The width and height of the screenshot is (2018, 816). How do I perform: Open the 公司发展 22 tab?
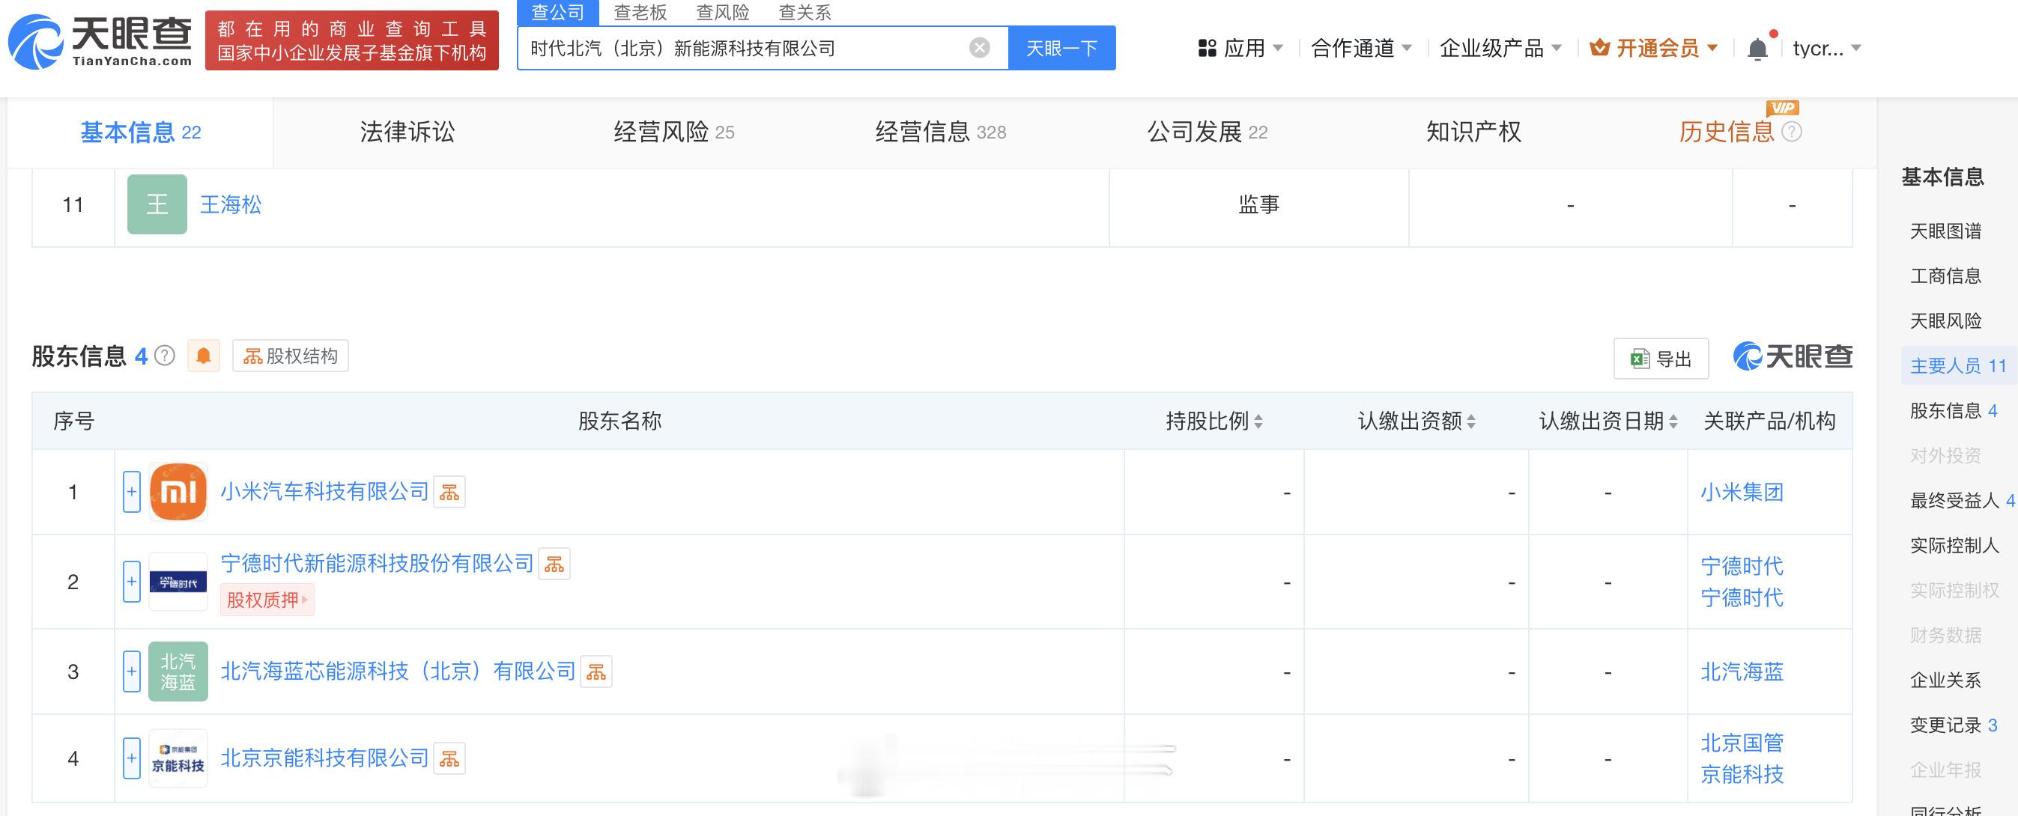[1208, 132]
